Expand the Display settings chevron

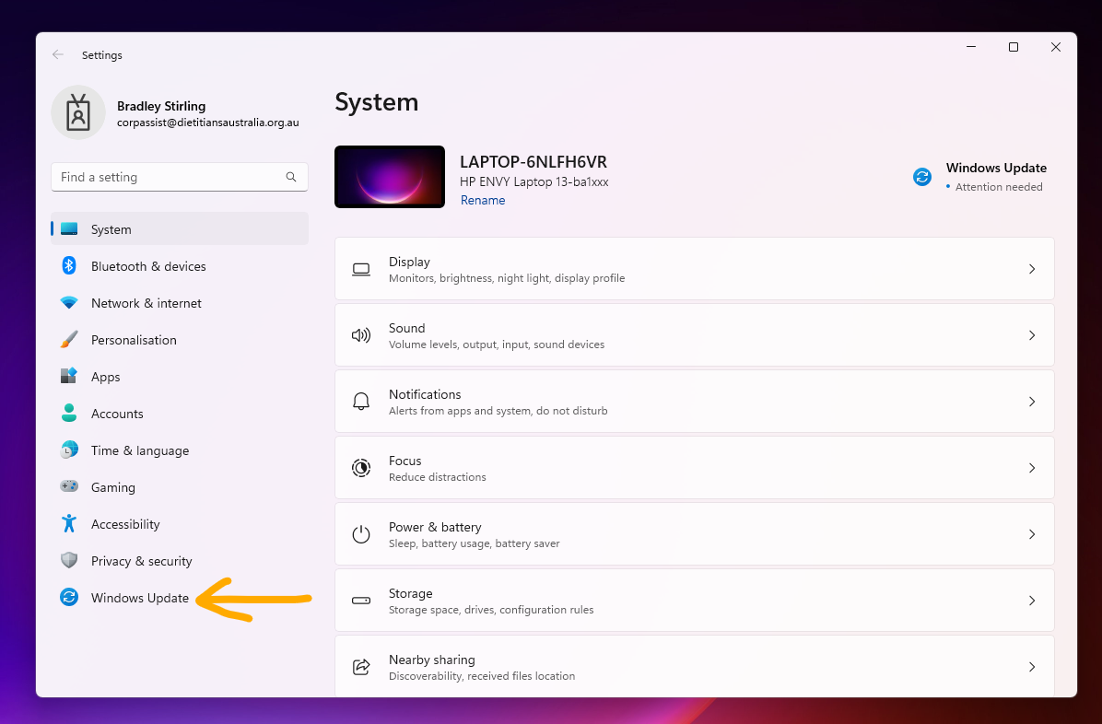pos(1031,269)
